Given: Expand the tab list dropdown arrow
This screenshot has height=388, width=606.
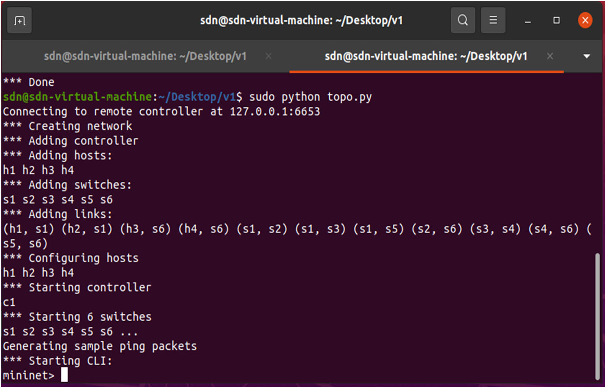Looking at the screenshot, I should [587, 56].
